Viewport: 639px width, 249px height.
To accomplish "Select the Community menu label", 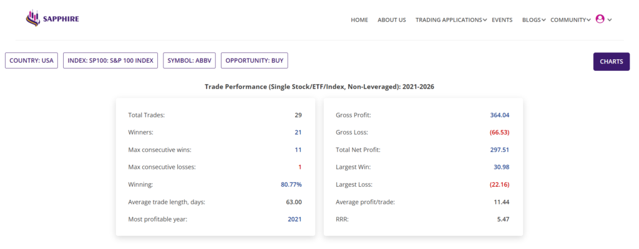I will coord(568,20).
